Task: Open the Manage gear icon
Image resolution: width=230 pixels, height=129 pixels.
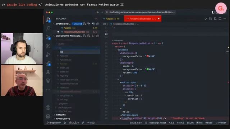Action: pyautogui.click(x=48, y=116)
